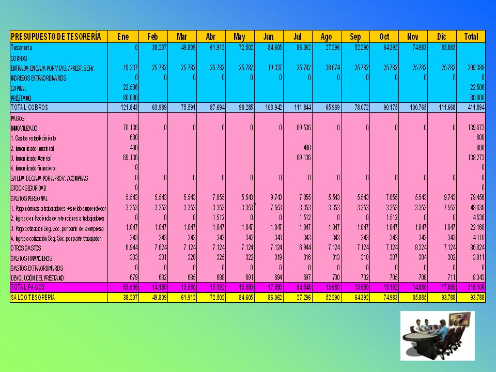Click the Saldo Tesorería value 27.296 for Jul
The height and width of the screenshot is (372, 496).
click(304, 298)
